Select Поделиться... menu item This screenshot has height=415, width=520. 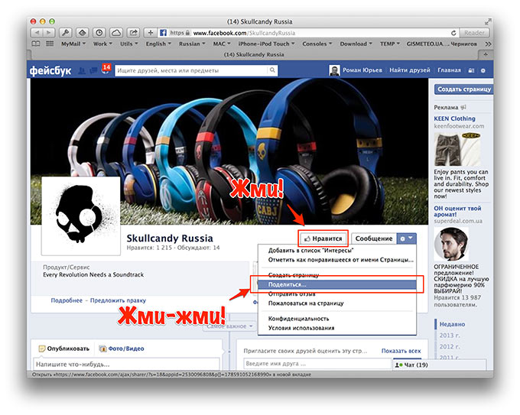click(x=337, y=284)
